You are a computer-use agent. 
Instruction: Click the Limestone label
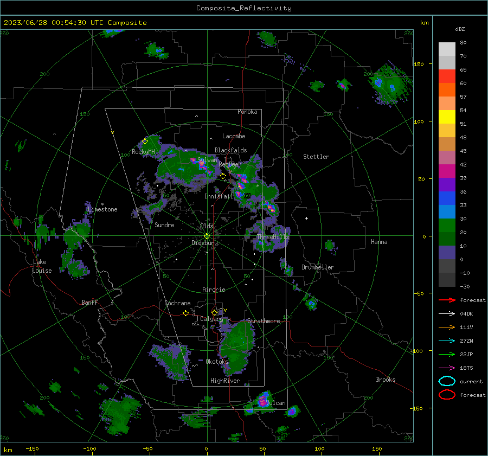pos(102,209)
